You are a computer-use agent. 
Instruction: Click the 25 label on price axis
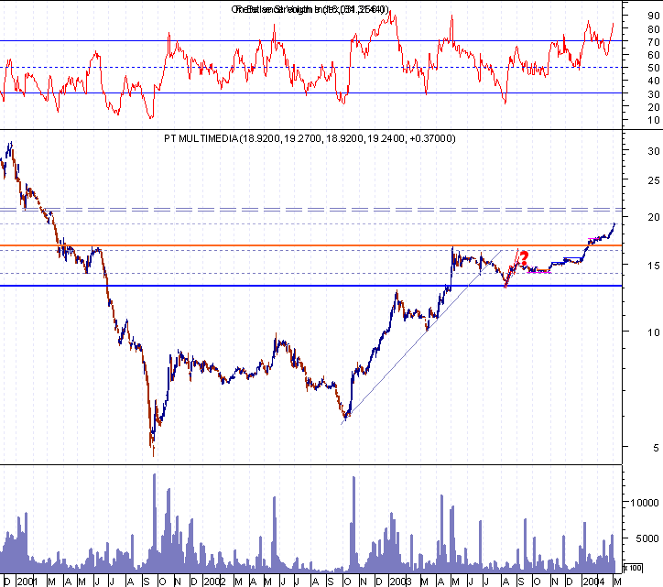tap(653, 180)
